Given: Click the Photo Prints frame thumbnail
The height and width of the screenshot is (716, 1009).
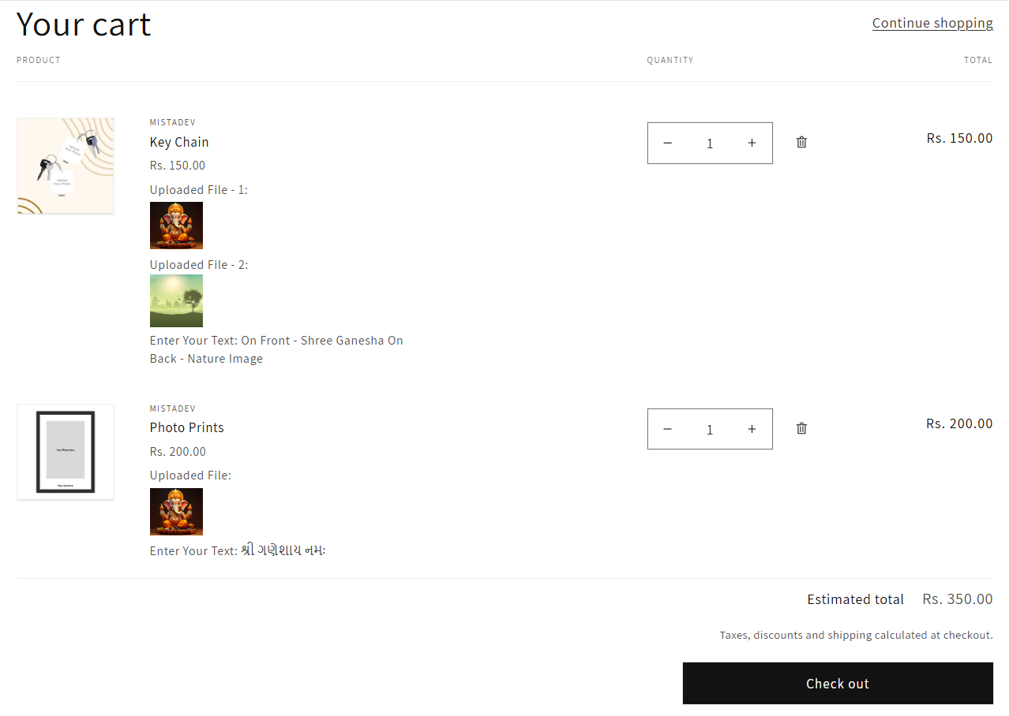Looking at the screenshot, I should (x=66, y=452).
